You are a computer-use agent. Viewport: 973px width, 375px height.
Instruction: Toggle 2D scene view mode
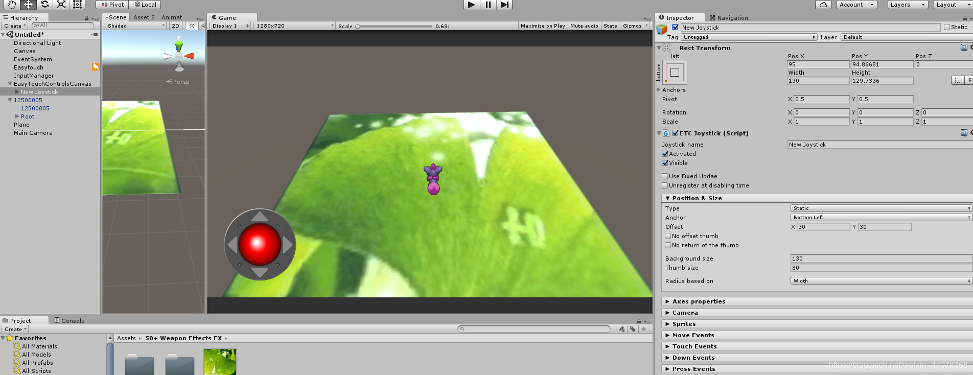click(176, 26)
